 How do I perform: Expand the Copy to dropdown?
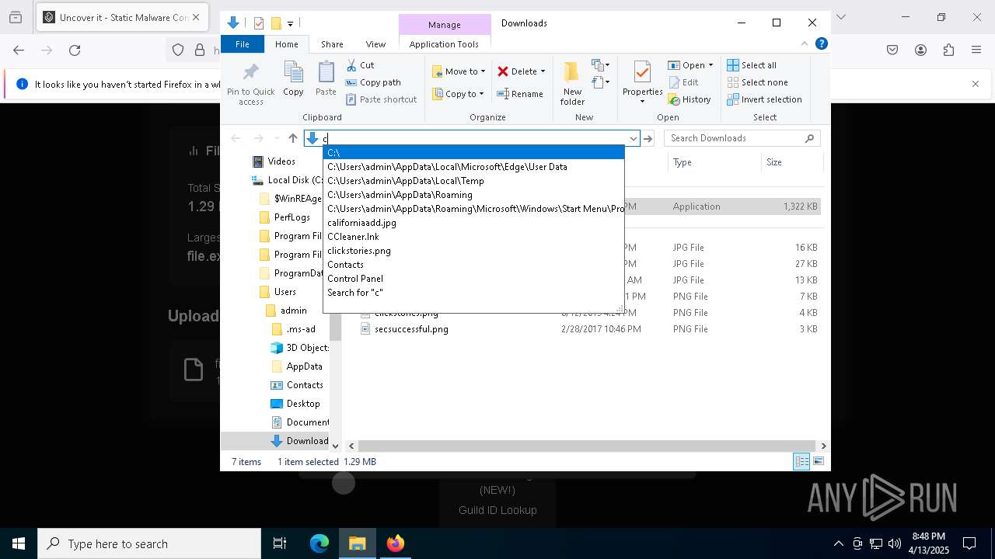pyautogui.click(x=481, y=94)
